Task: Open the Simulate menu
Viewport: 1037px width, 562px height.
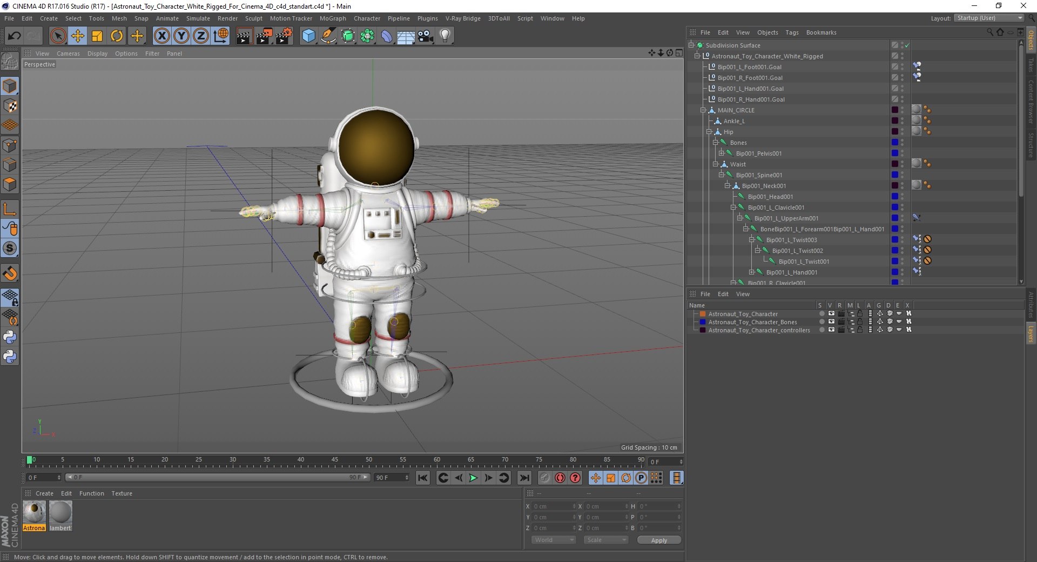Action: click(198, 18)
